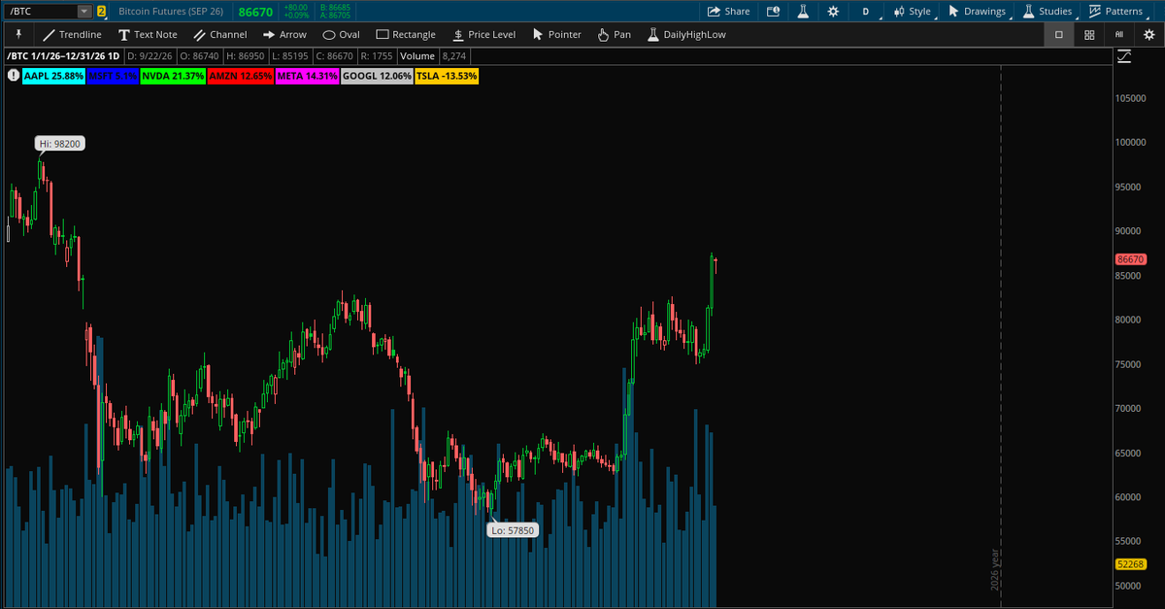Click the Volume label in chart header
This screenshot has width=1165, height=609.
point(417,56)
